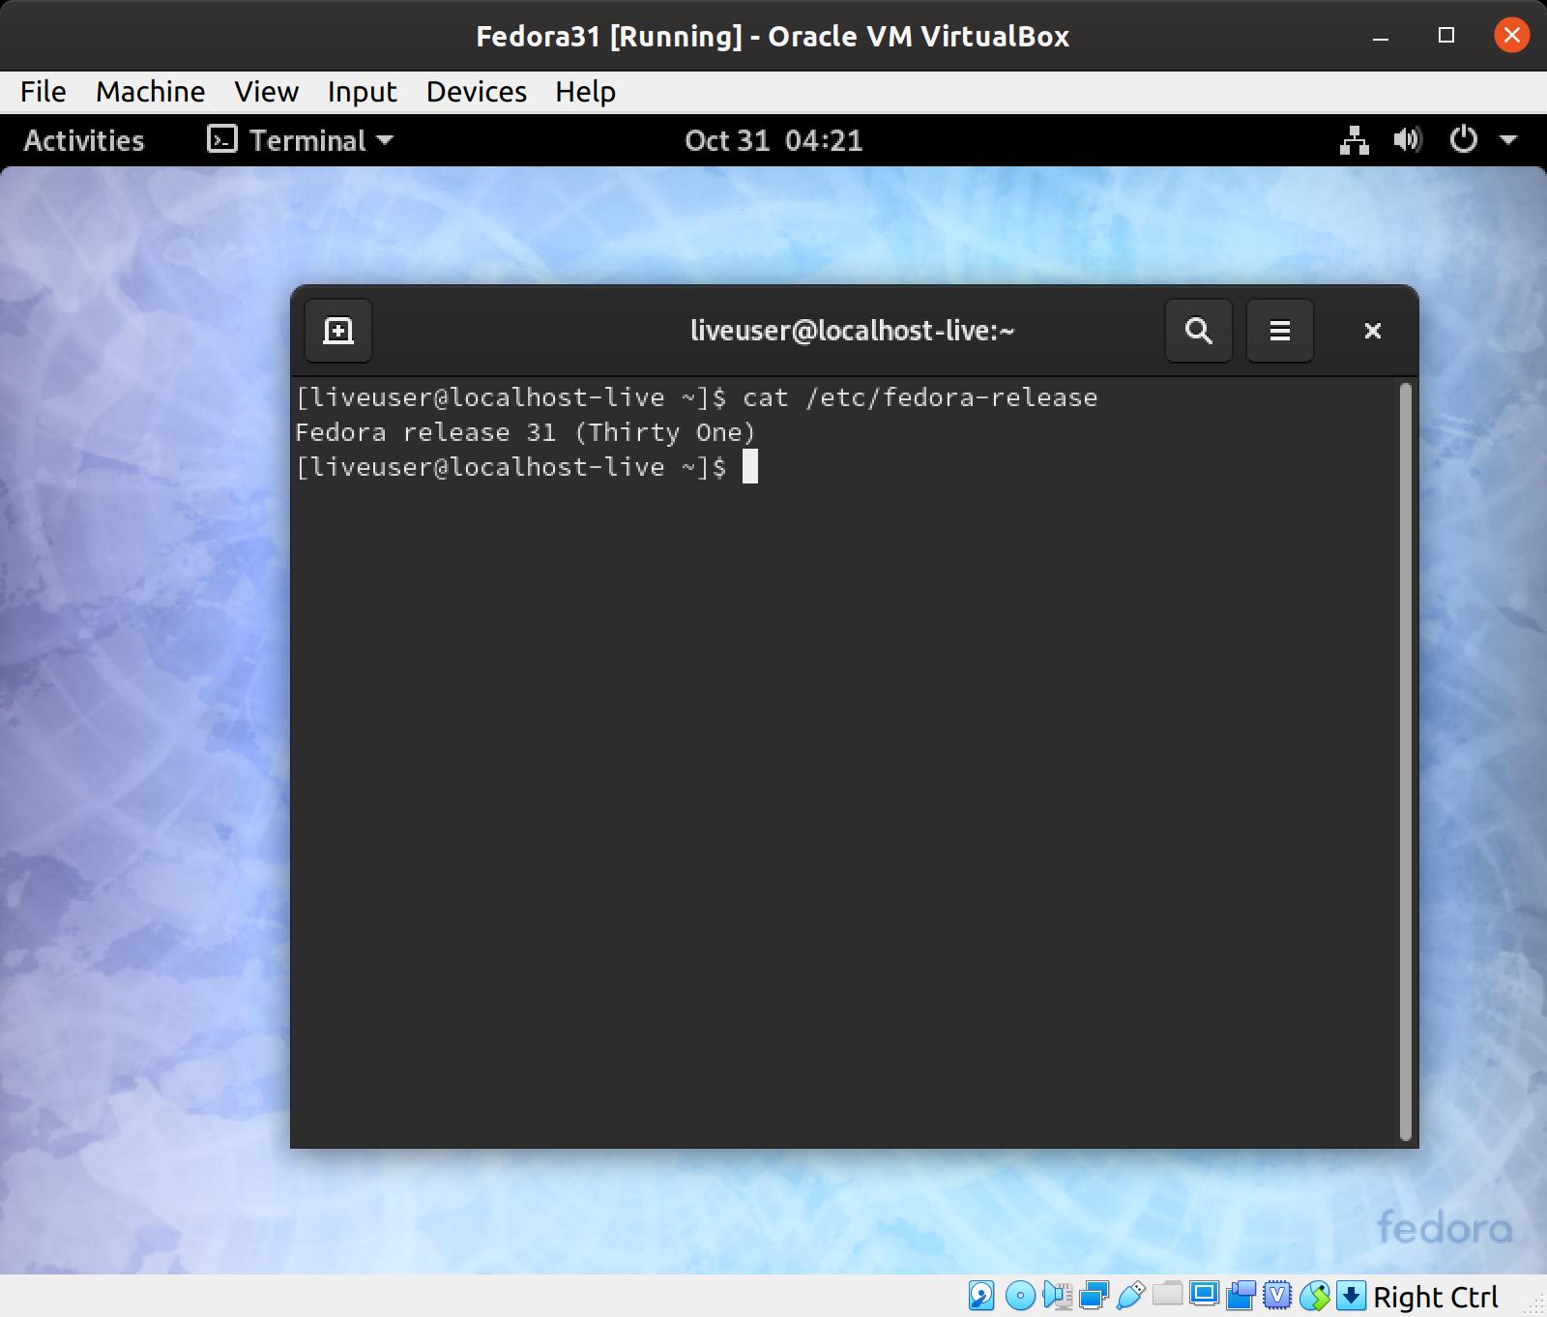Open the clock showing Oct 31 04:21
This screenshot has height=1317, width=1547.
773,140
